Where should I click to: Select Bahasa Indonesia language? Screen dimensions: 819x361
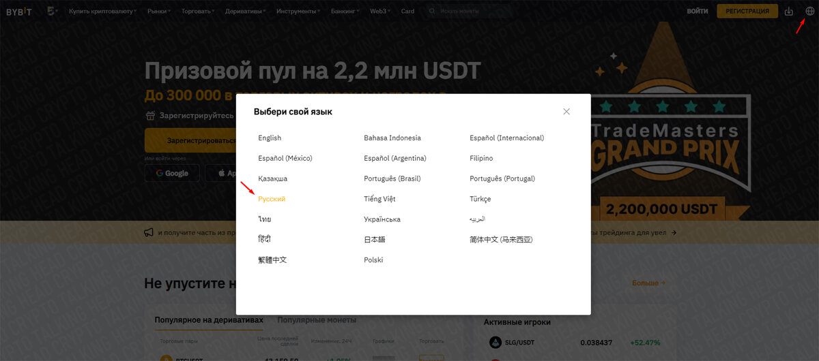point(392,138)
